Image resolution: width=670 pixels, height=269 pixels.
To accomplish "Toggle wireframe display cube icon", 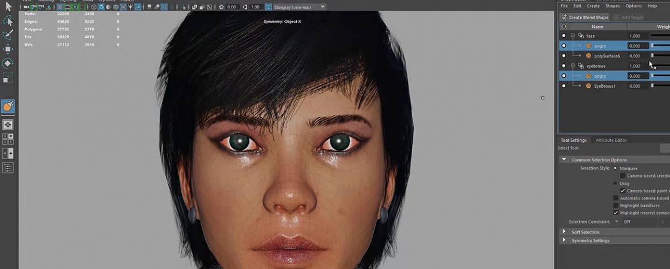I will point(94,7).
